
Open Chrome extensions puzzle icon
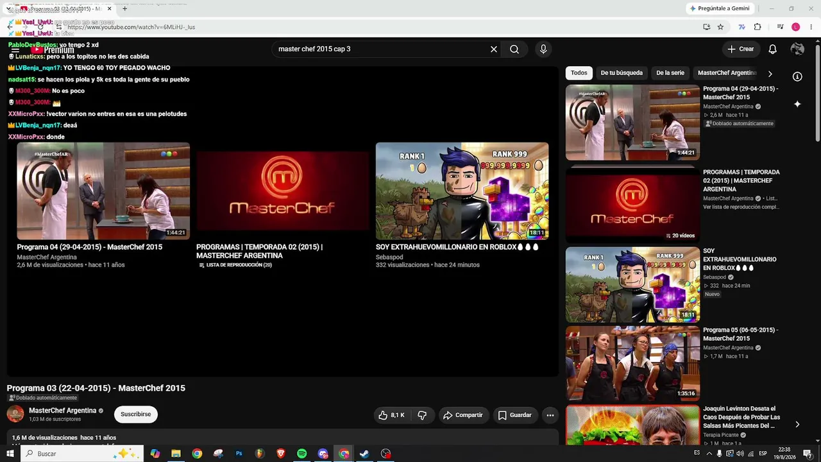tap(758, 27)
